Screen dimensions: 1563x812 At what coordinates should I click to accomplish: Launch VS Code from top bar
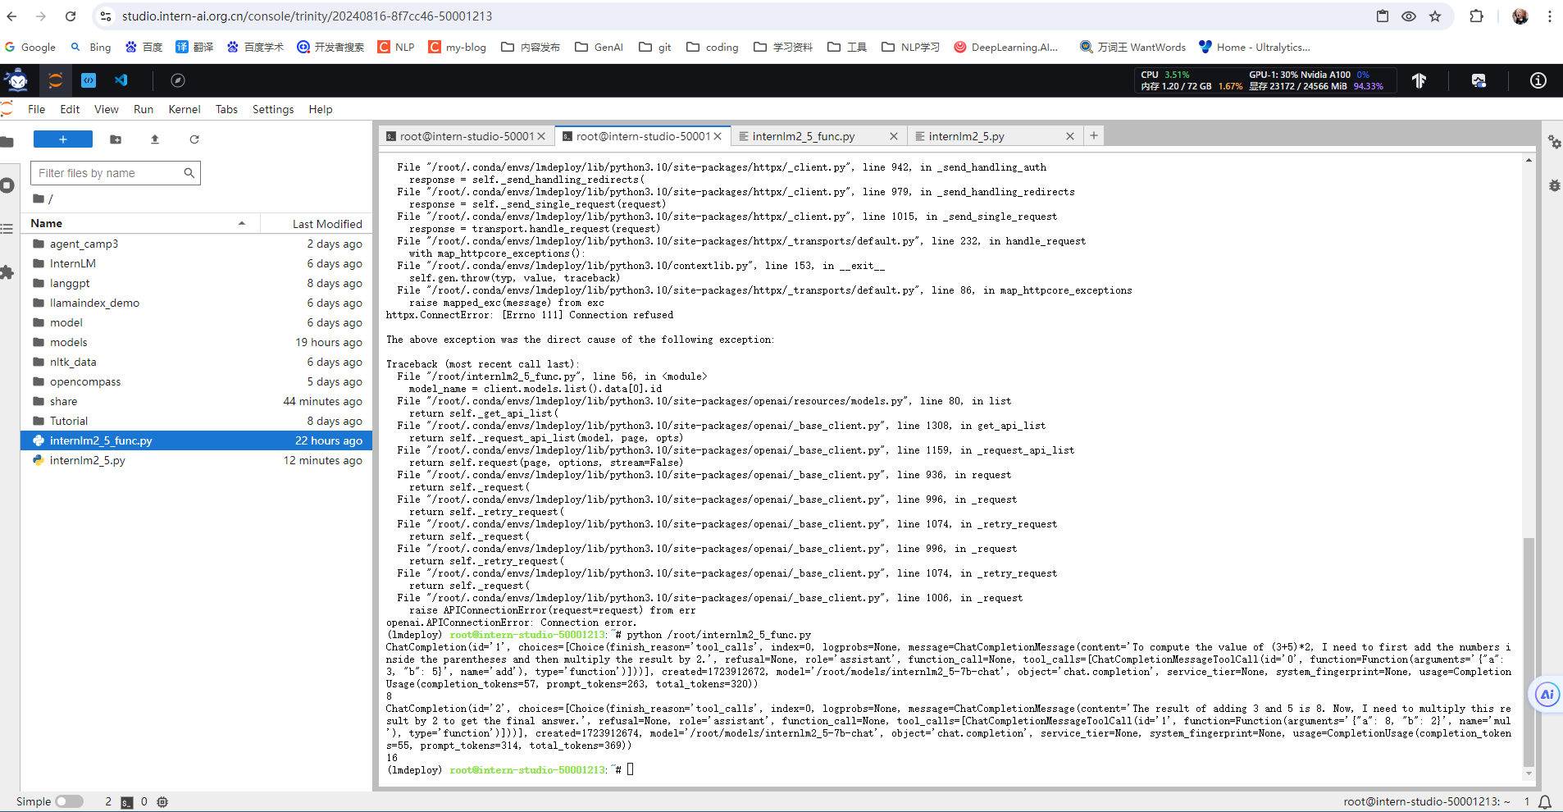(121, 80)
